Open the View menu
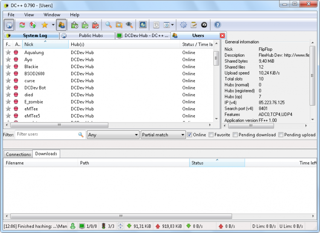This screenshot has width=320, height=233. [x=29, y=14]
